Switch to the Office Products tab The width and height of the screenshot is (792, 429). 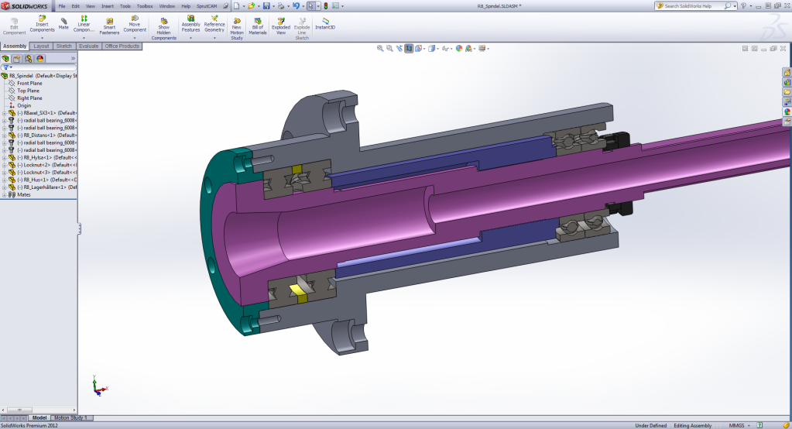pos(122,46)
